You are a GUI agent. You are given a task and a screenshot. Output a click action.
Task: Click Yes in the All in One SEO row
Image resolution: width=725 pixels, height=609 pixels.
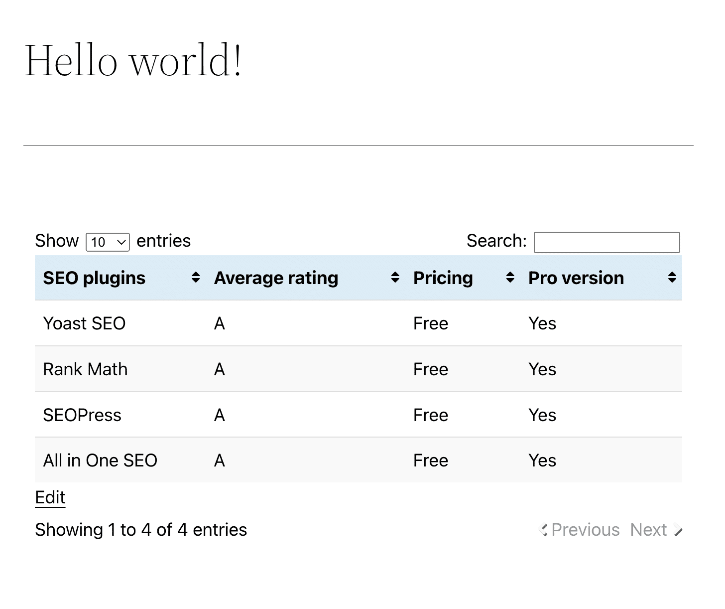point(542,461)
